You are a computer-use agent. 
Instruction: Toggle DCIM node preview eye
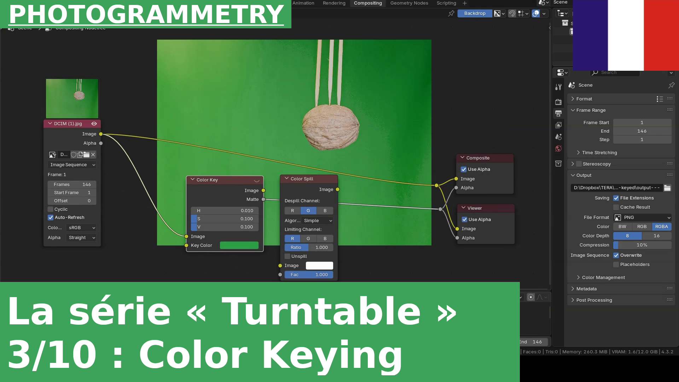(94, 124)
